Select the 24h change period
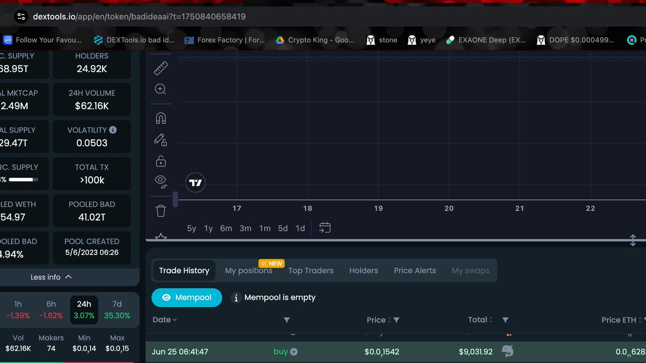 84,310
